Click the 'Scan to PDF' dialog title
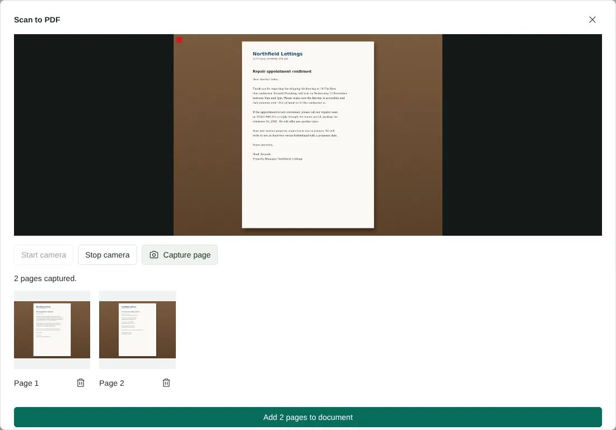The height and width of the screenshot is (430, 616). tap(37, 20)
